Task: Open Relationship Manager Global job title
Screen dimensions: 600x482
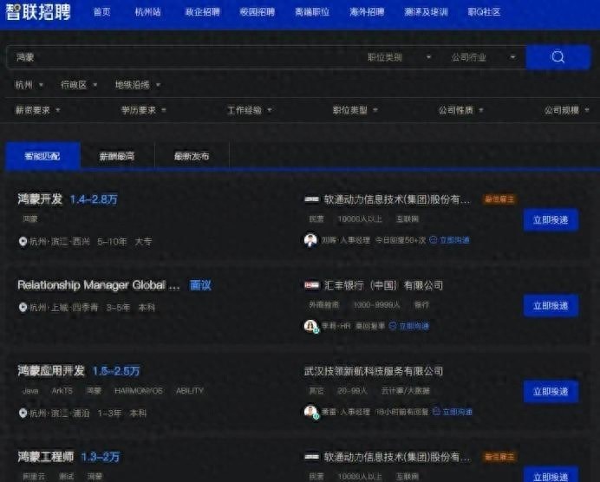Action: 99,285
